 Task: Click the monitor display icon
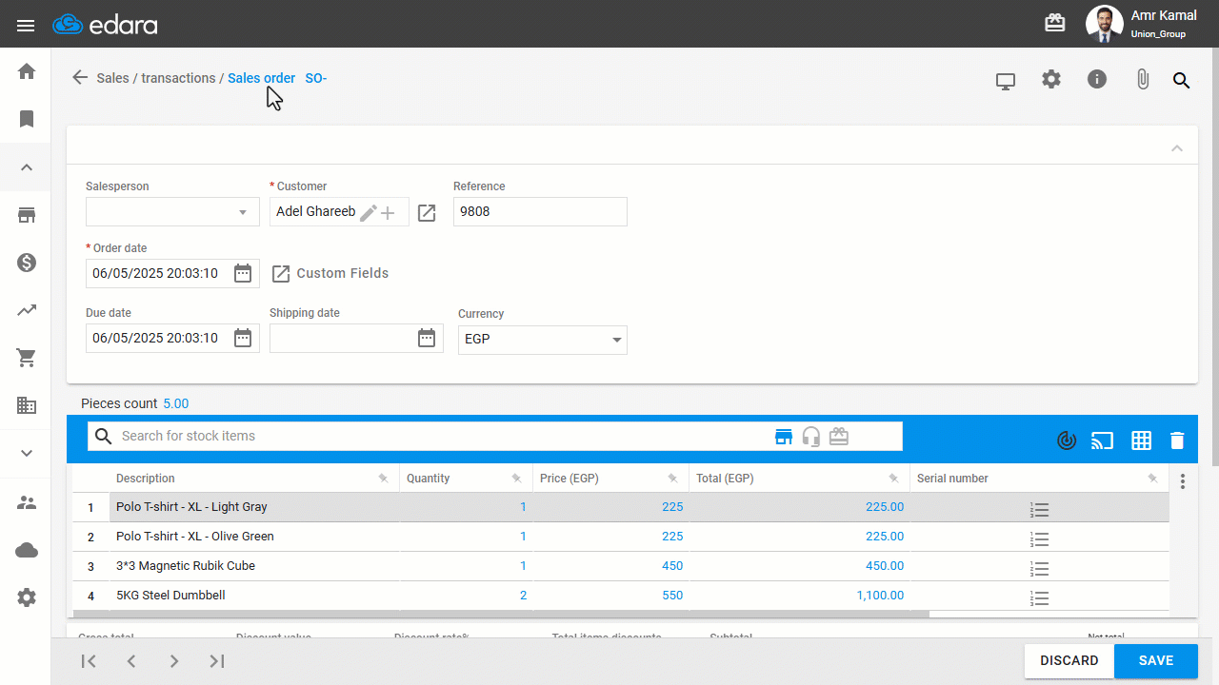pyautogui.click(x=1006, y=81)
